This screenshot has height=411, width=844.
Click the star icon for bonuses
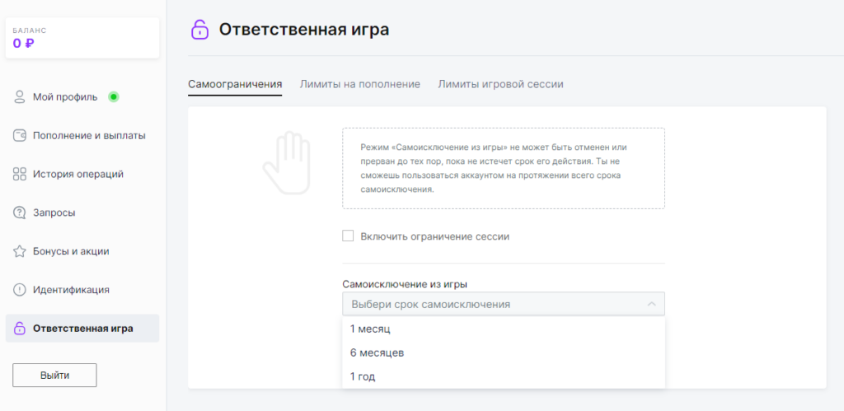pos(20,251)
